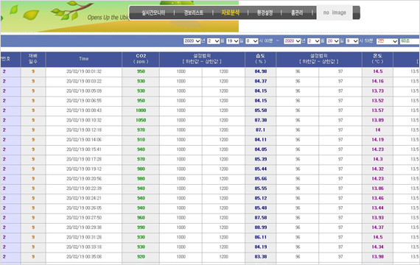
Task: Select the highlighted 자료분석 menu item
Action: (x=230, y=13)
